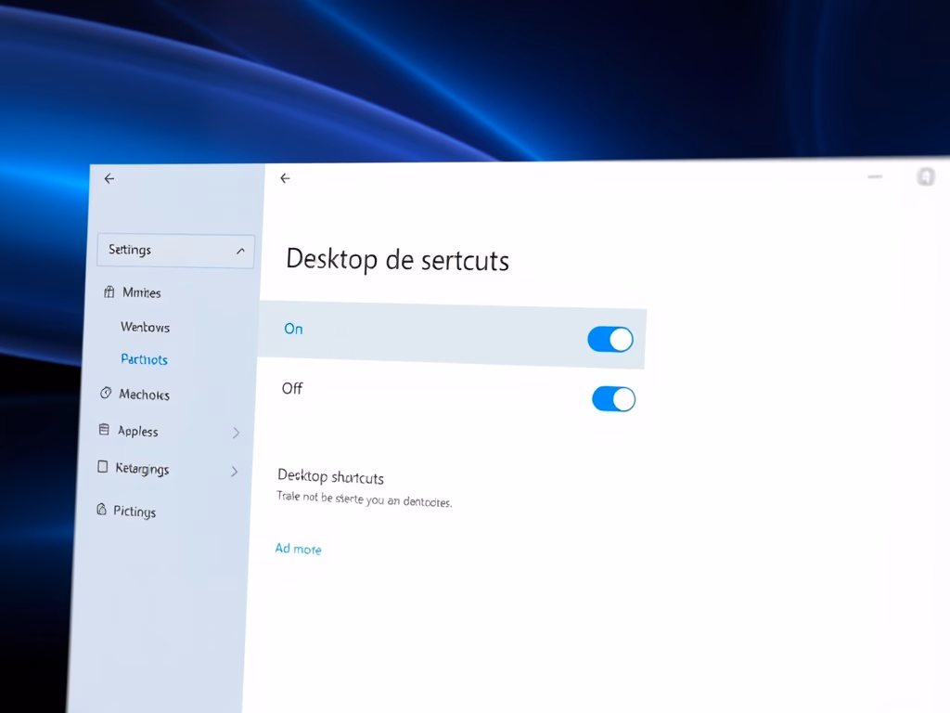The height and width of the screenshot is (713, 950).
Task: Click the top-right window corner icon
Action: click(x=925, y=176)
